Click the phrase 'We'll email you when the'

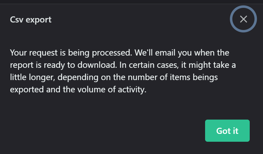182,53
